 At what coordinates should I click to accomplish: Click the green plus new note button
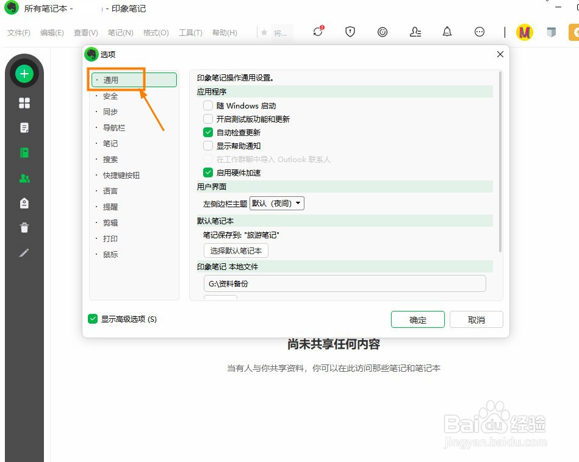(x=24, y=73)
